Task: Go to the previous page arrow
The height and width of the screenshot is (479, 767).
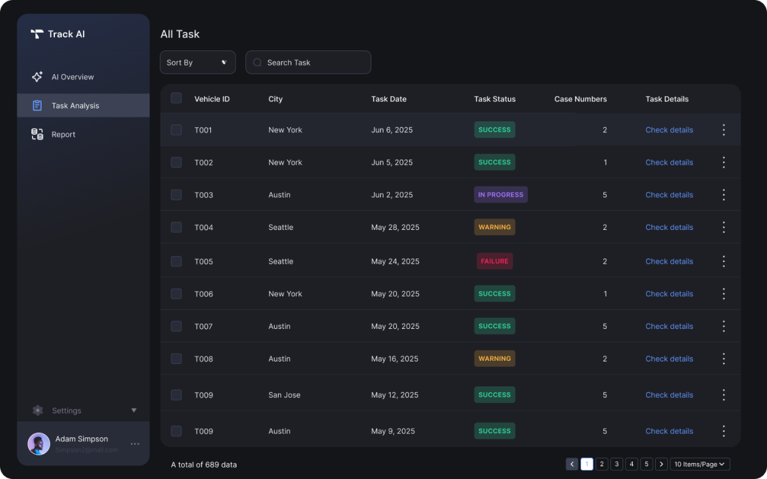Action: click(x=572, y=464)
